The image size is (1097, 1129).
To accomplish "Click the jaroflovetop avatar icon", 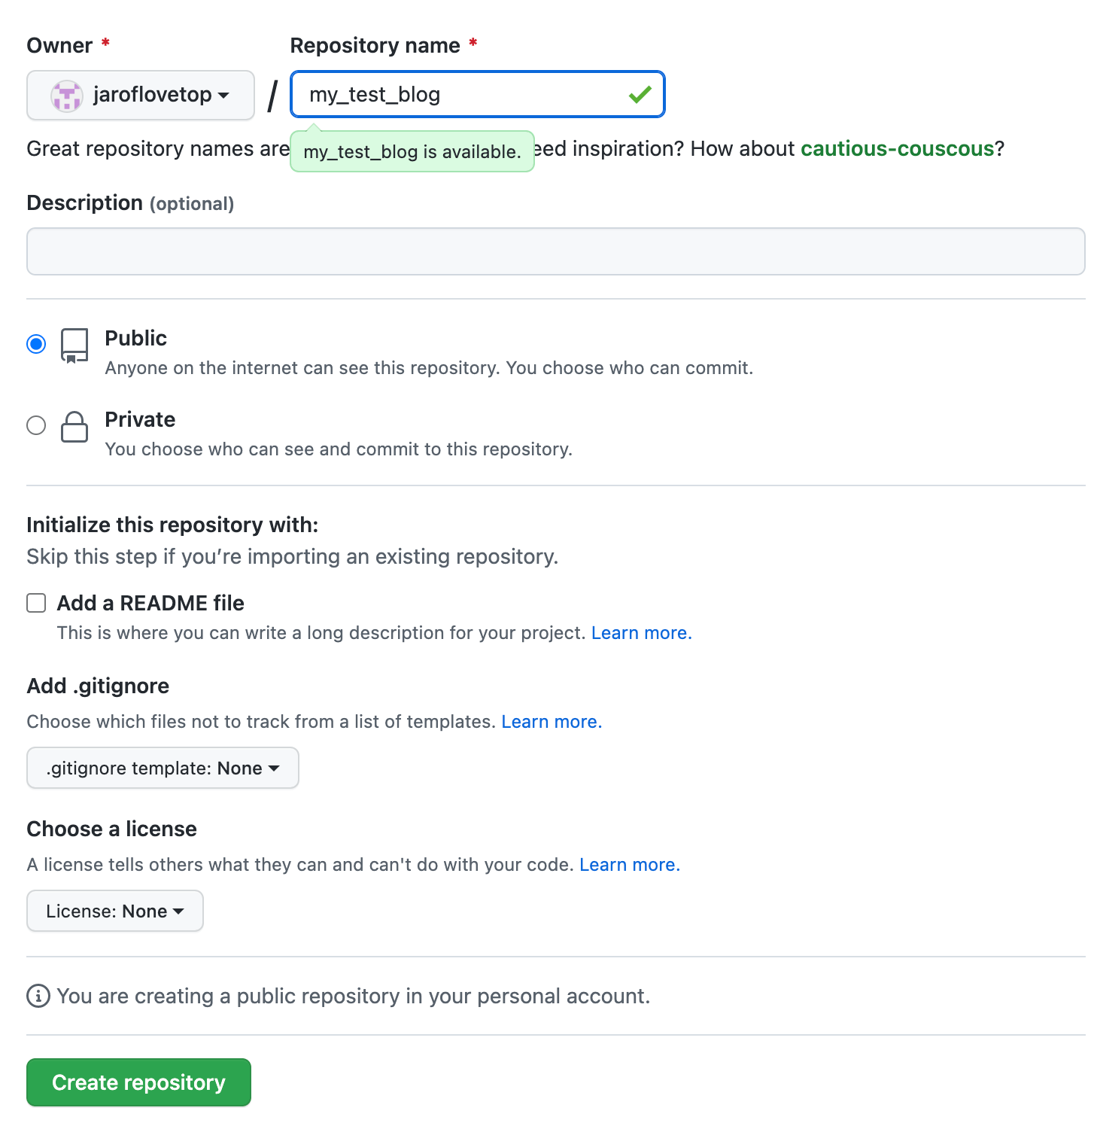I will [x=66, y=96].
